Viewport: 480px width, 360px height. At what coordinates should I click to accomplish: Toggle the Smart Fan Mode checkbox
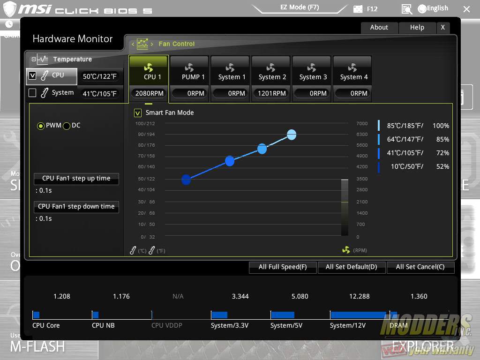(137, 113)
